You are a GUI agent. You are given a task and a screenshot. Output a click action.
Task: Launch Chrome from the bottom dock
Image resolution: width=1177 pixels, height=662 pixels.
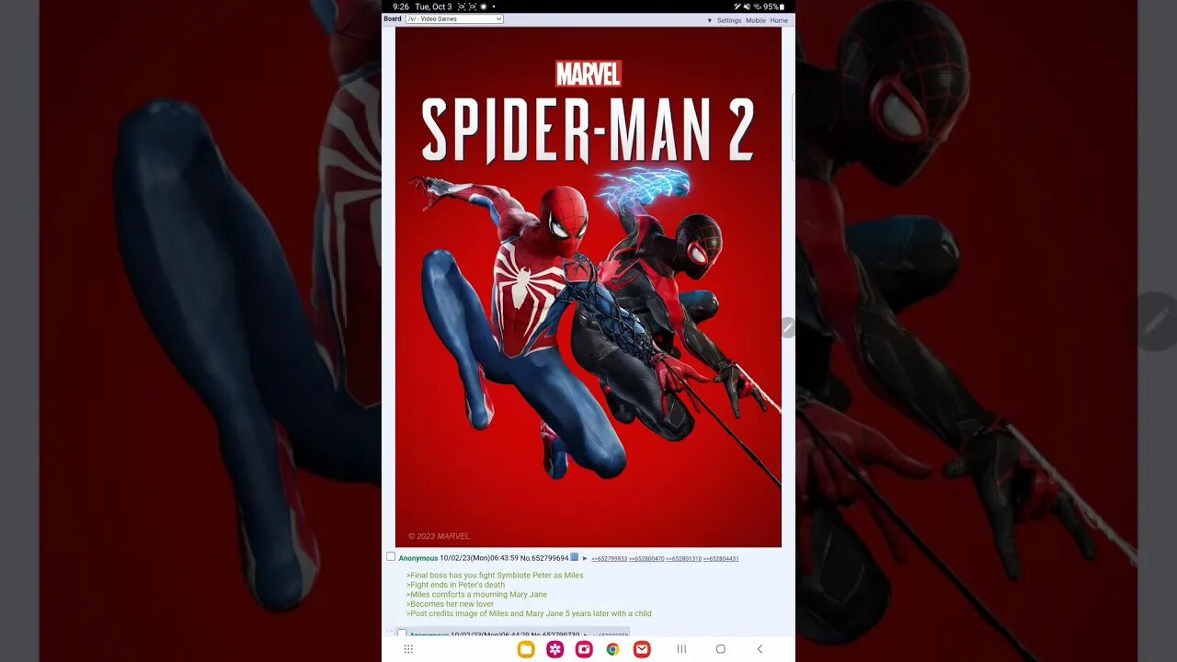pos(612,649)
